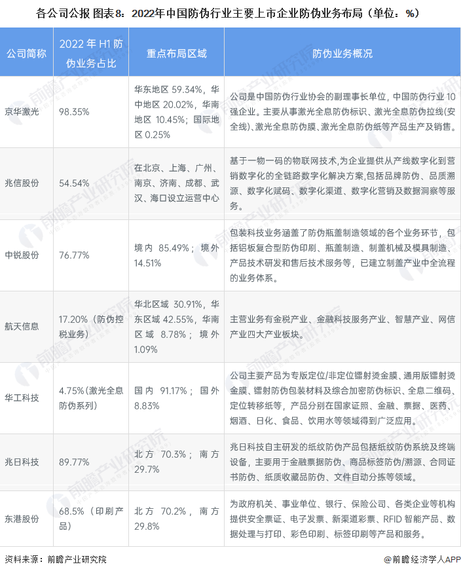461x573 pixels.
Task: Select company name 中锐股份
Action: 22,255
